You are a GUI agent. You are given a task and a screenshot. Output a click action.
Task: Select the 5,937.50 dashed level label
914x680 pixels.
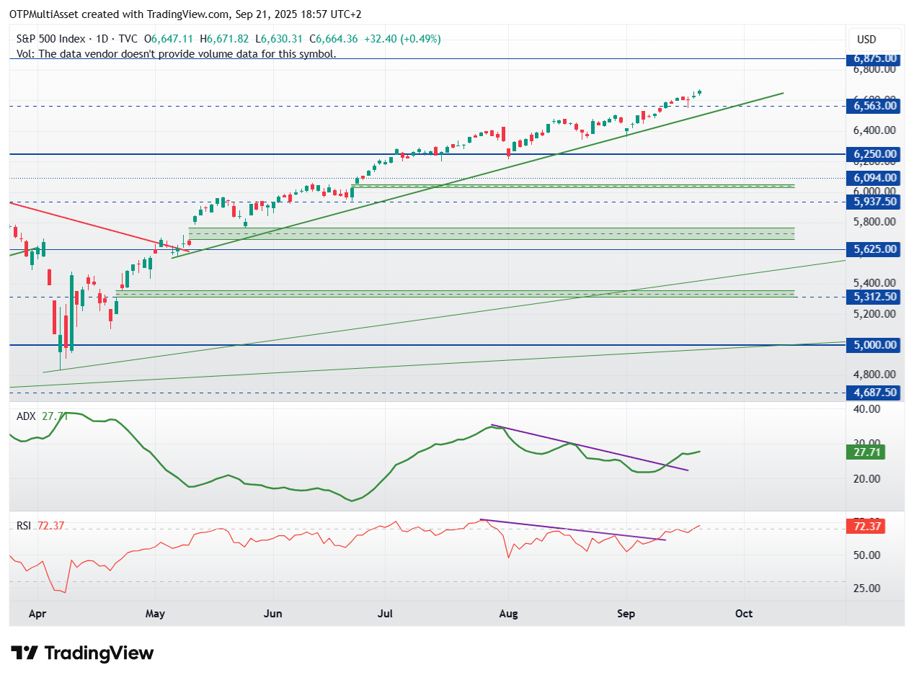pos(875,202)
